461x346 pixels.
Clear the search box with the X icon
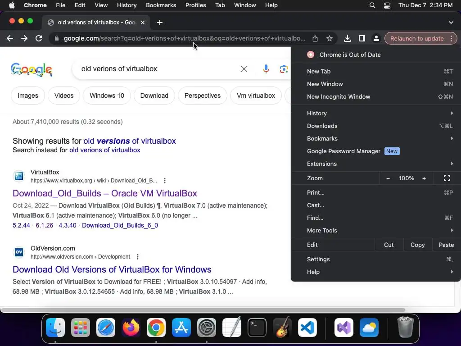(244, 69)
